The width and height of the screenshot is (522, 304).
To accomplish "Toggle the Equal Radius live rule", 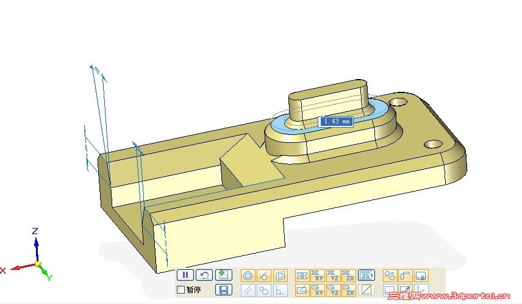I will 390,275.
